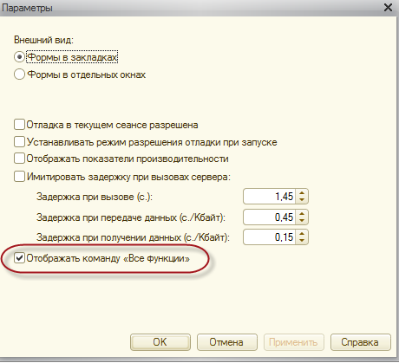Toggle "Отображать показатели производительности" checkbox

pyautogui.click(x=19, y=159)
